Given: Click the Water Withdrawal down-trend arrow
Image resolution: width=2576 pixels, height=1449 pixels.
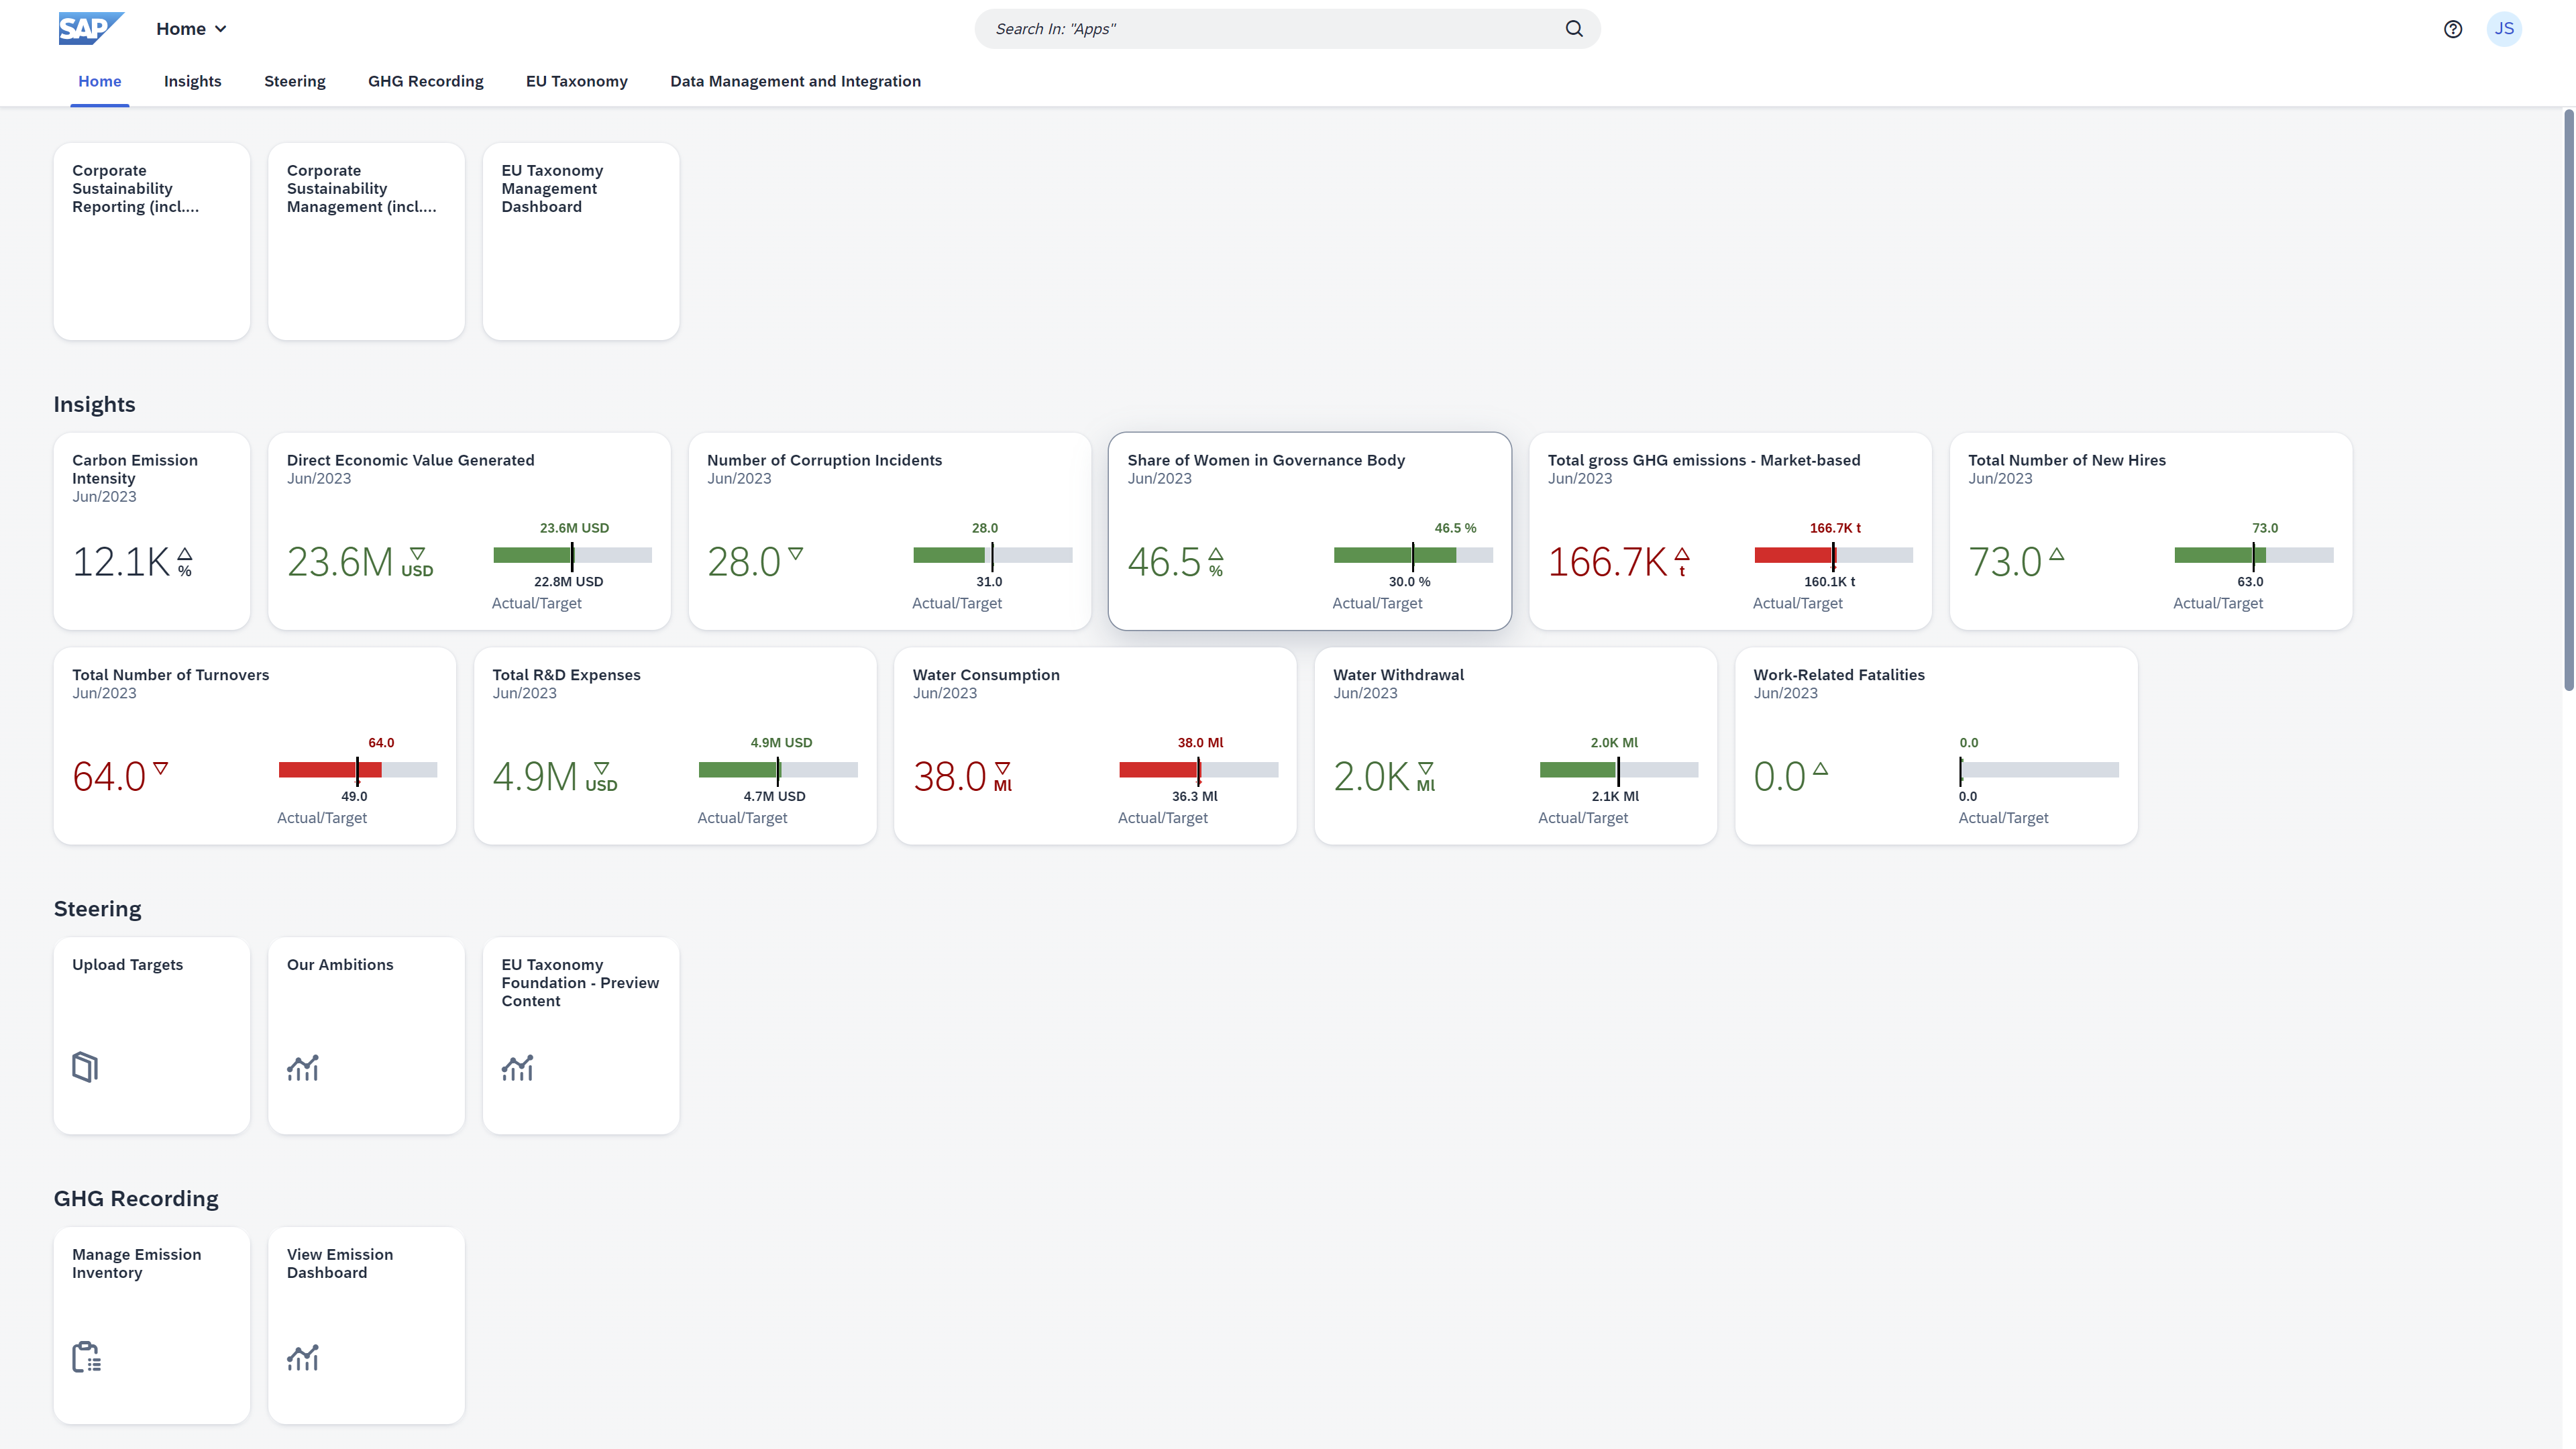Looking at the screenshot, I should (x=1426, y=769).
